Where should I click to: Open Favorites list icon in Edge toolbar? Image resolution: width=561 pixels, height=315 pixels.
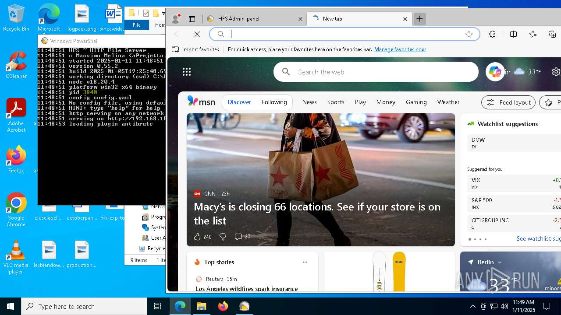pos(533,34)
